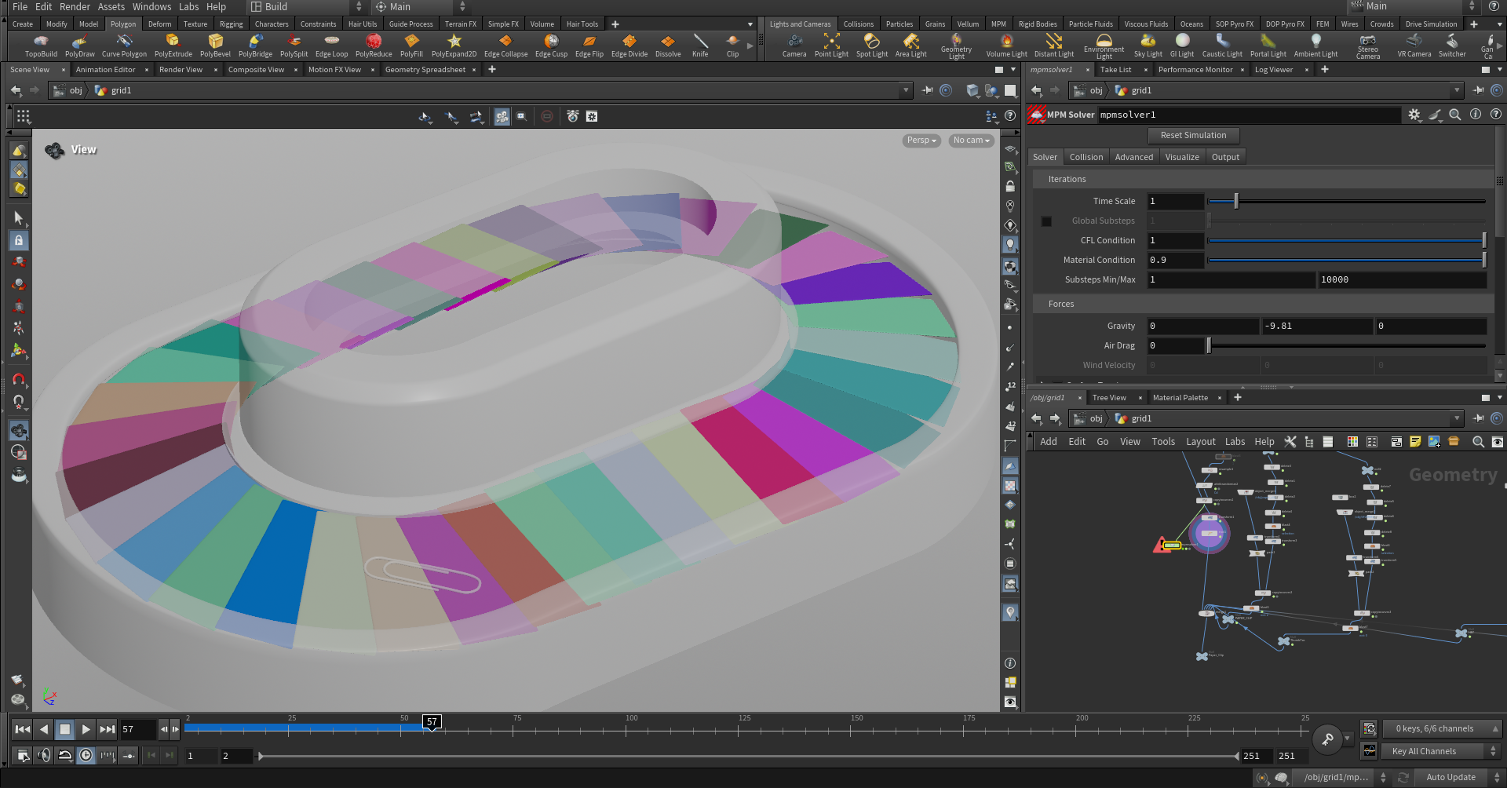Screen dimensions: 1507x788
Task: Expand the parameter pane path dropdown
Action: (1457, 90)
